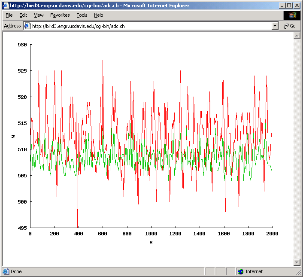Open the Help menu

[x=98, y=15]
